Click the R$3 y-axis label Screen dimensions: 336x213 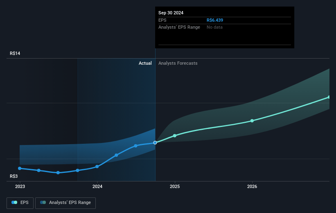(14, 176)
